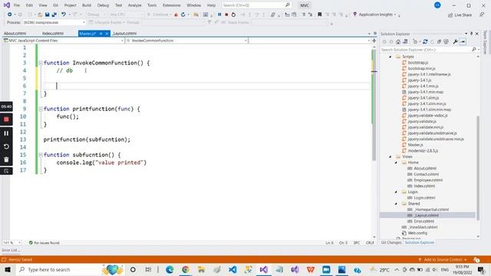Open the File menu
Image resolution: width=491 pixels, height=276 pixels.
pos(17,5)
